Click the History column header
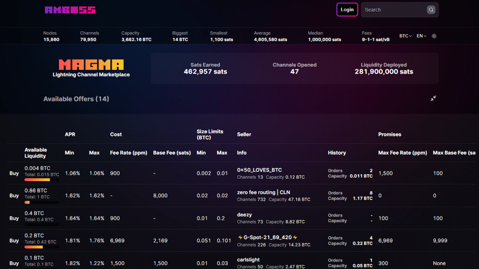Screen dimensions: 479x269 pyautogui.click(x=337, y=153)
